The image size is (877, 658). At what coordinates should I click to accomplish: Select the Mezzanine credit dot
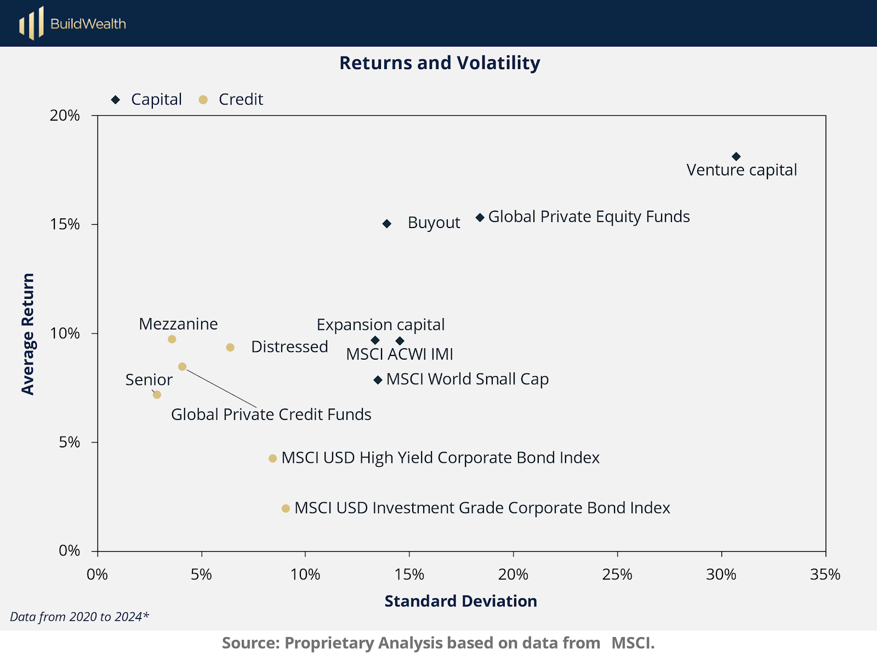pos(172,339)
